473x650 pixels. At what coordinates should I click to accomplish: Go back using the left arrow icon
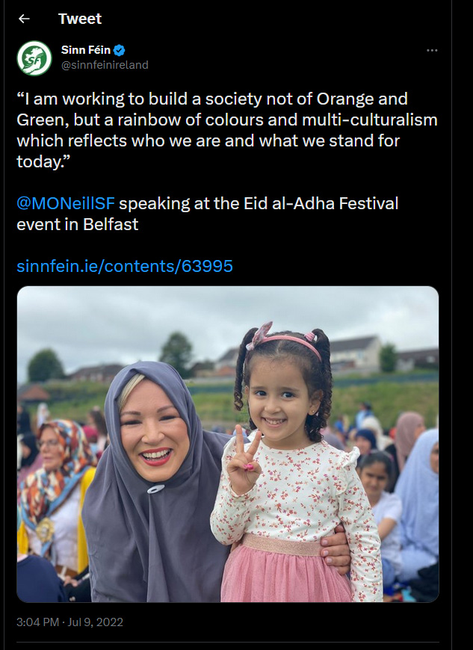coord(24,19)
